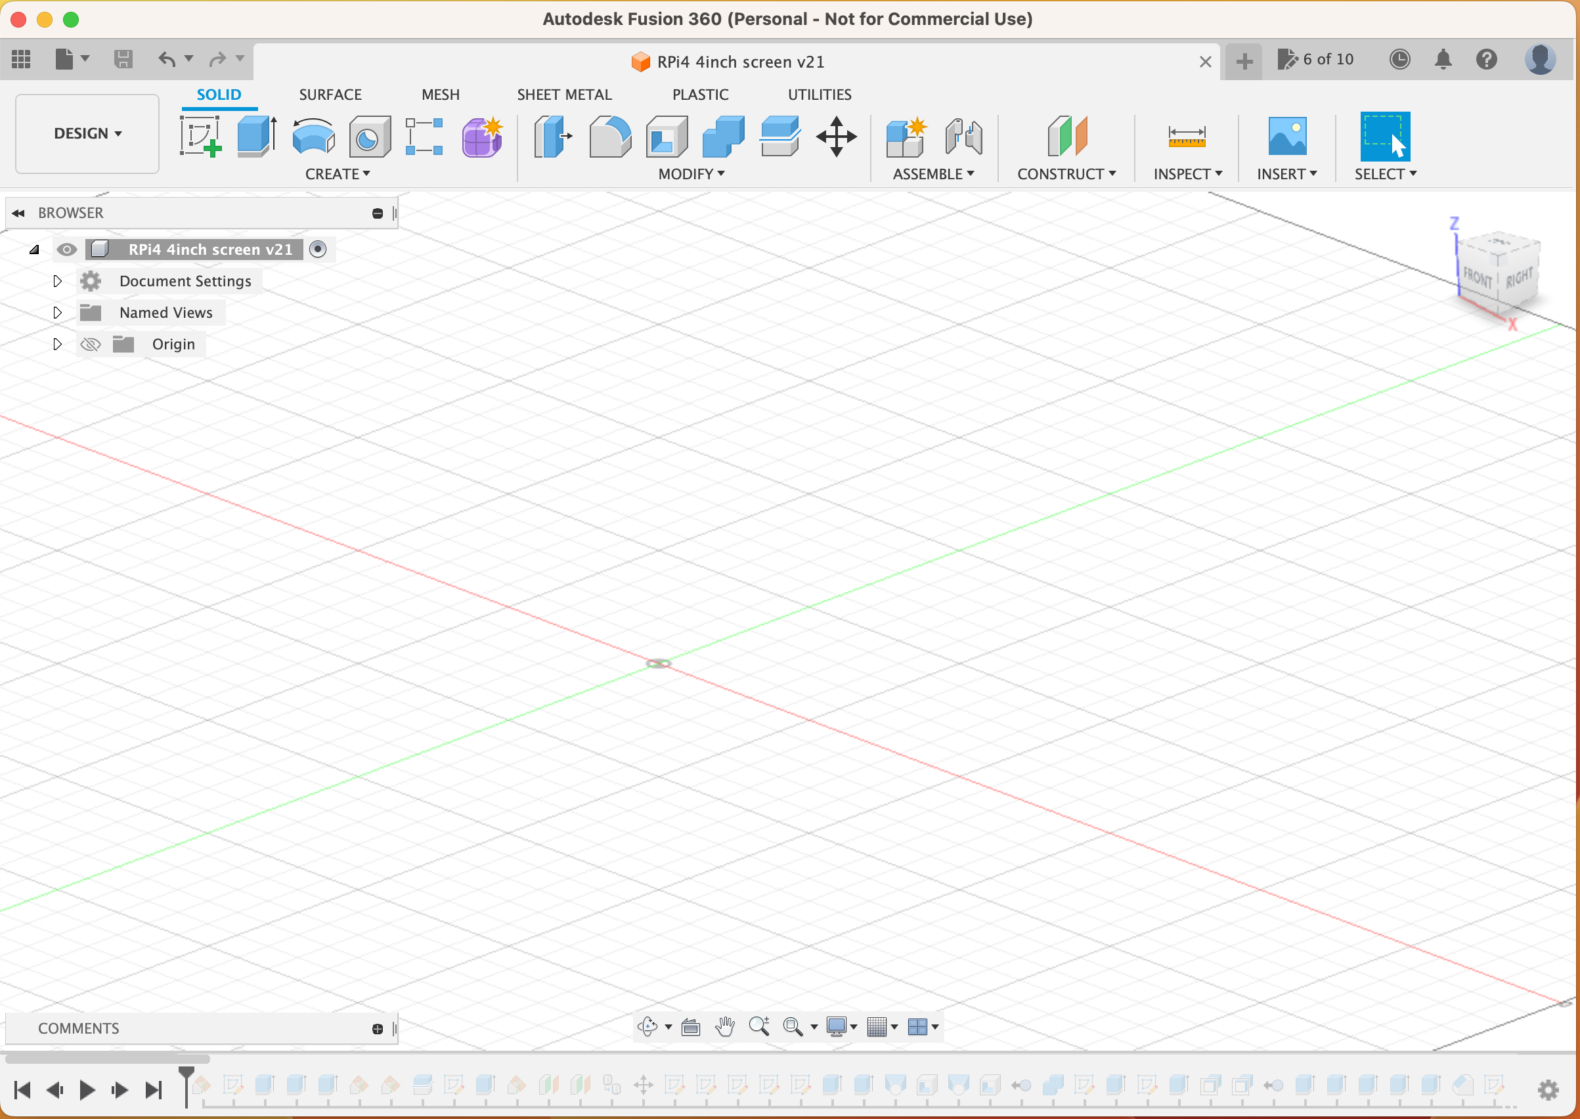Screen dimensions: 1580x1119
Task: Open the SELECT dropdown menu
Action: click(1386, 174)
